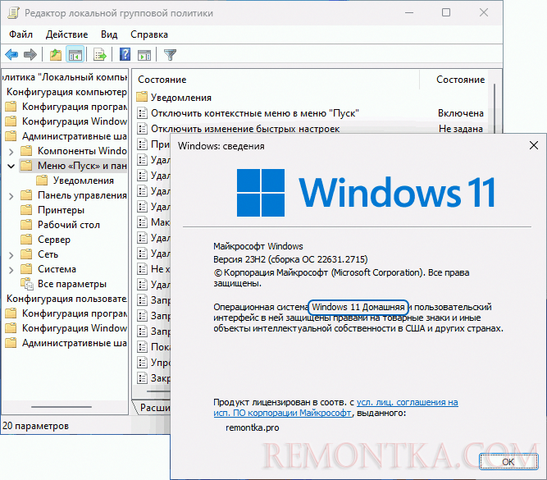Viewport: 547px width, 480px height.
Task: Select Принтеры in the tree
Action: coord(61,210)
